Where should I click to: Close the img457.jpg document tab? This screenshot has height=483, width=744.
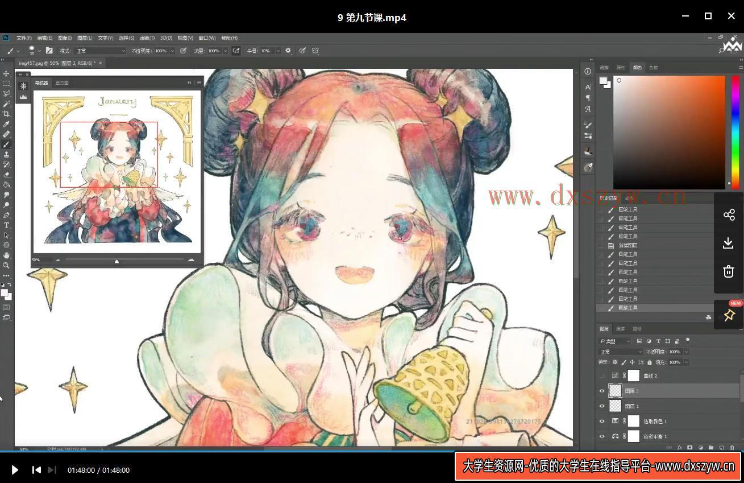click(99, 63)
